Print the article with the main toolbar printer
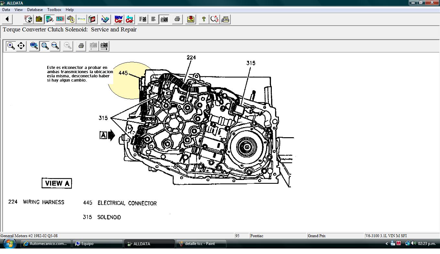This screenshot has width=440, height=254. [177, 19]
